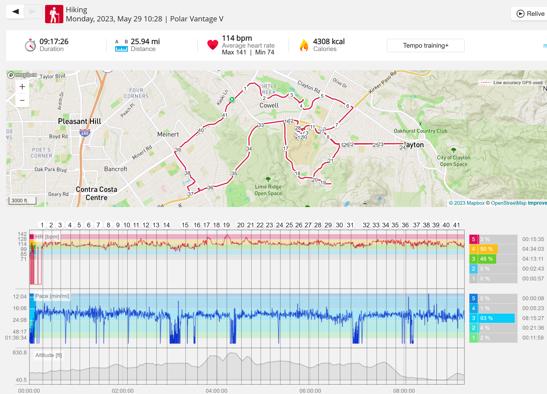This screenshot has width=547, height=394.
Task: Open the OpenStreetMap attribution link
Action: [508, 203]
